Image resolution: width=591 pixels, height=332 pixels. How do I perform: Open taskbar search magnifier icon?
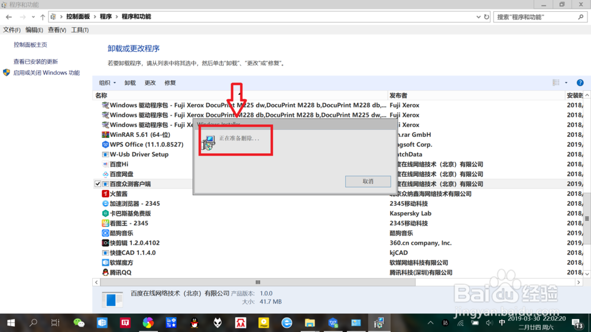33,323
